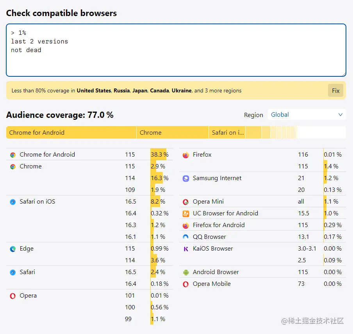Click the Opera Mini icon
Viewport: 353px width, 334px height.
point(186,202)
